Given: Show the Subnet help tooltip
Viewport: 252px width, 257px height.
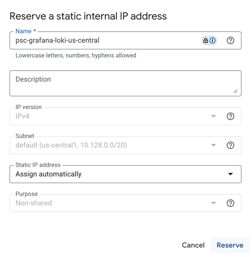Looking at the screenshot, I should coord(230,145).
